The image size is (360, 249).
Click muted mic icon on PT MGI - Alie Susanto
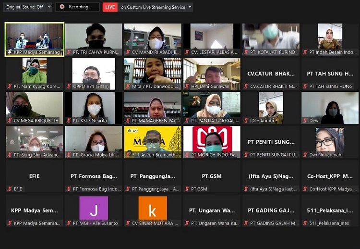click(69, 224)
